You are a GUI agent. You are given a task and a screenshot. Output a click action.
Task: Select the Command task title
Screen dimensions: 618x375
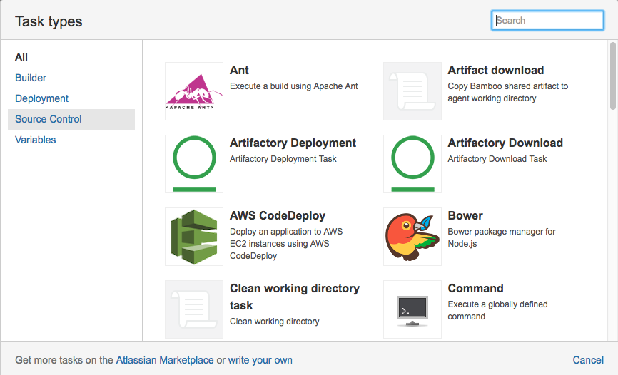(x=475, y=288)
